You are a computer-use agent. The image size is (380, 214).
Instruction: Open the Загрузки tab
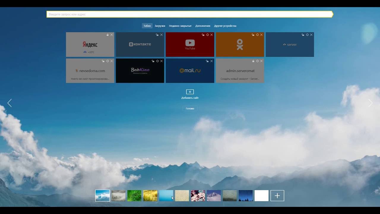click(160, 26)
